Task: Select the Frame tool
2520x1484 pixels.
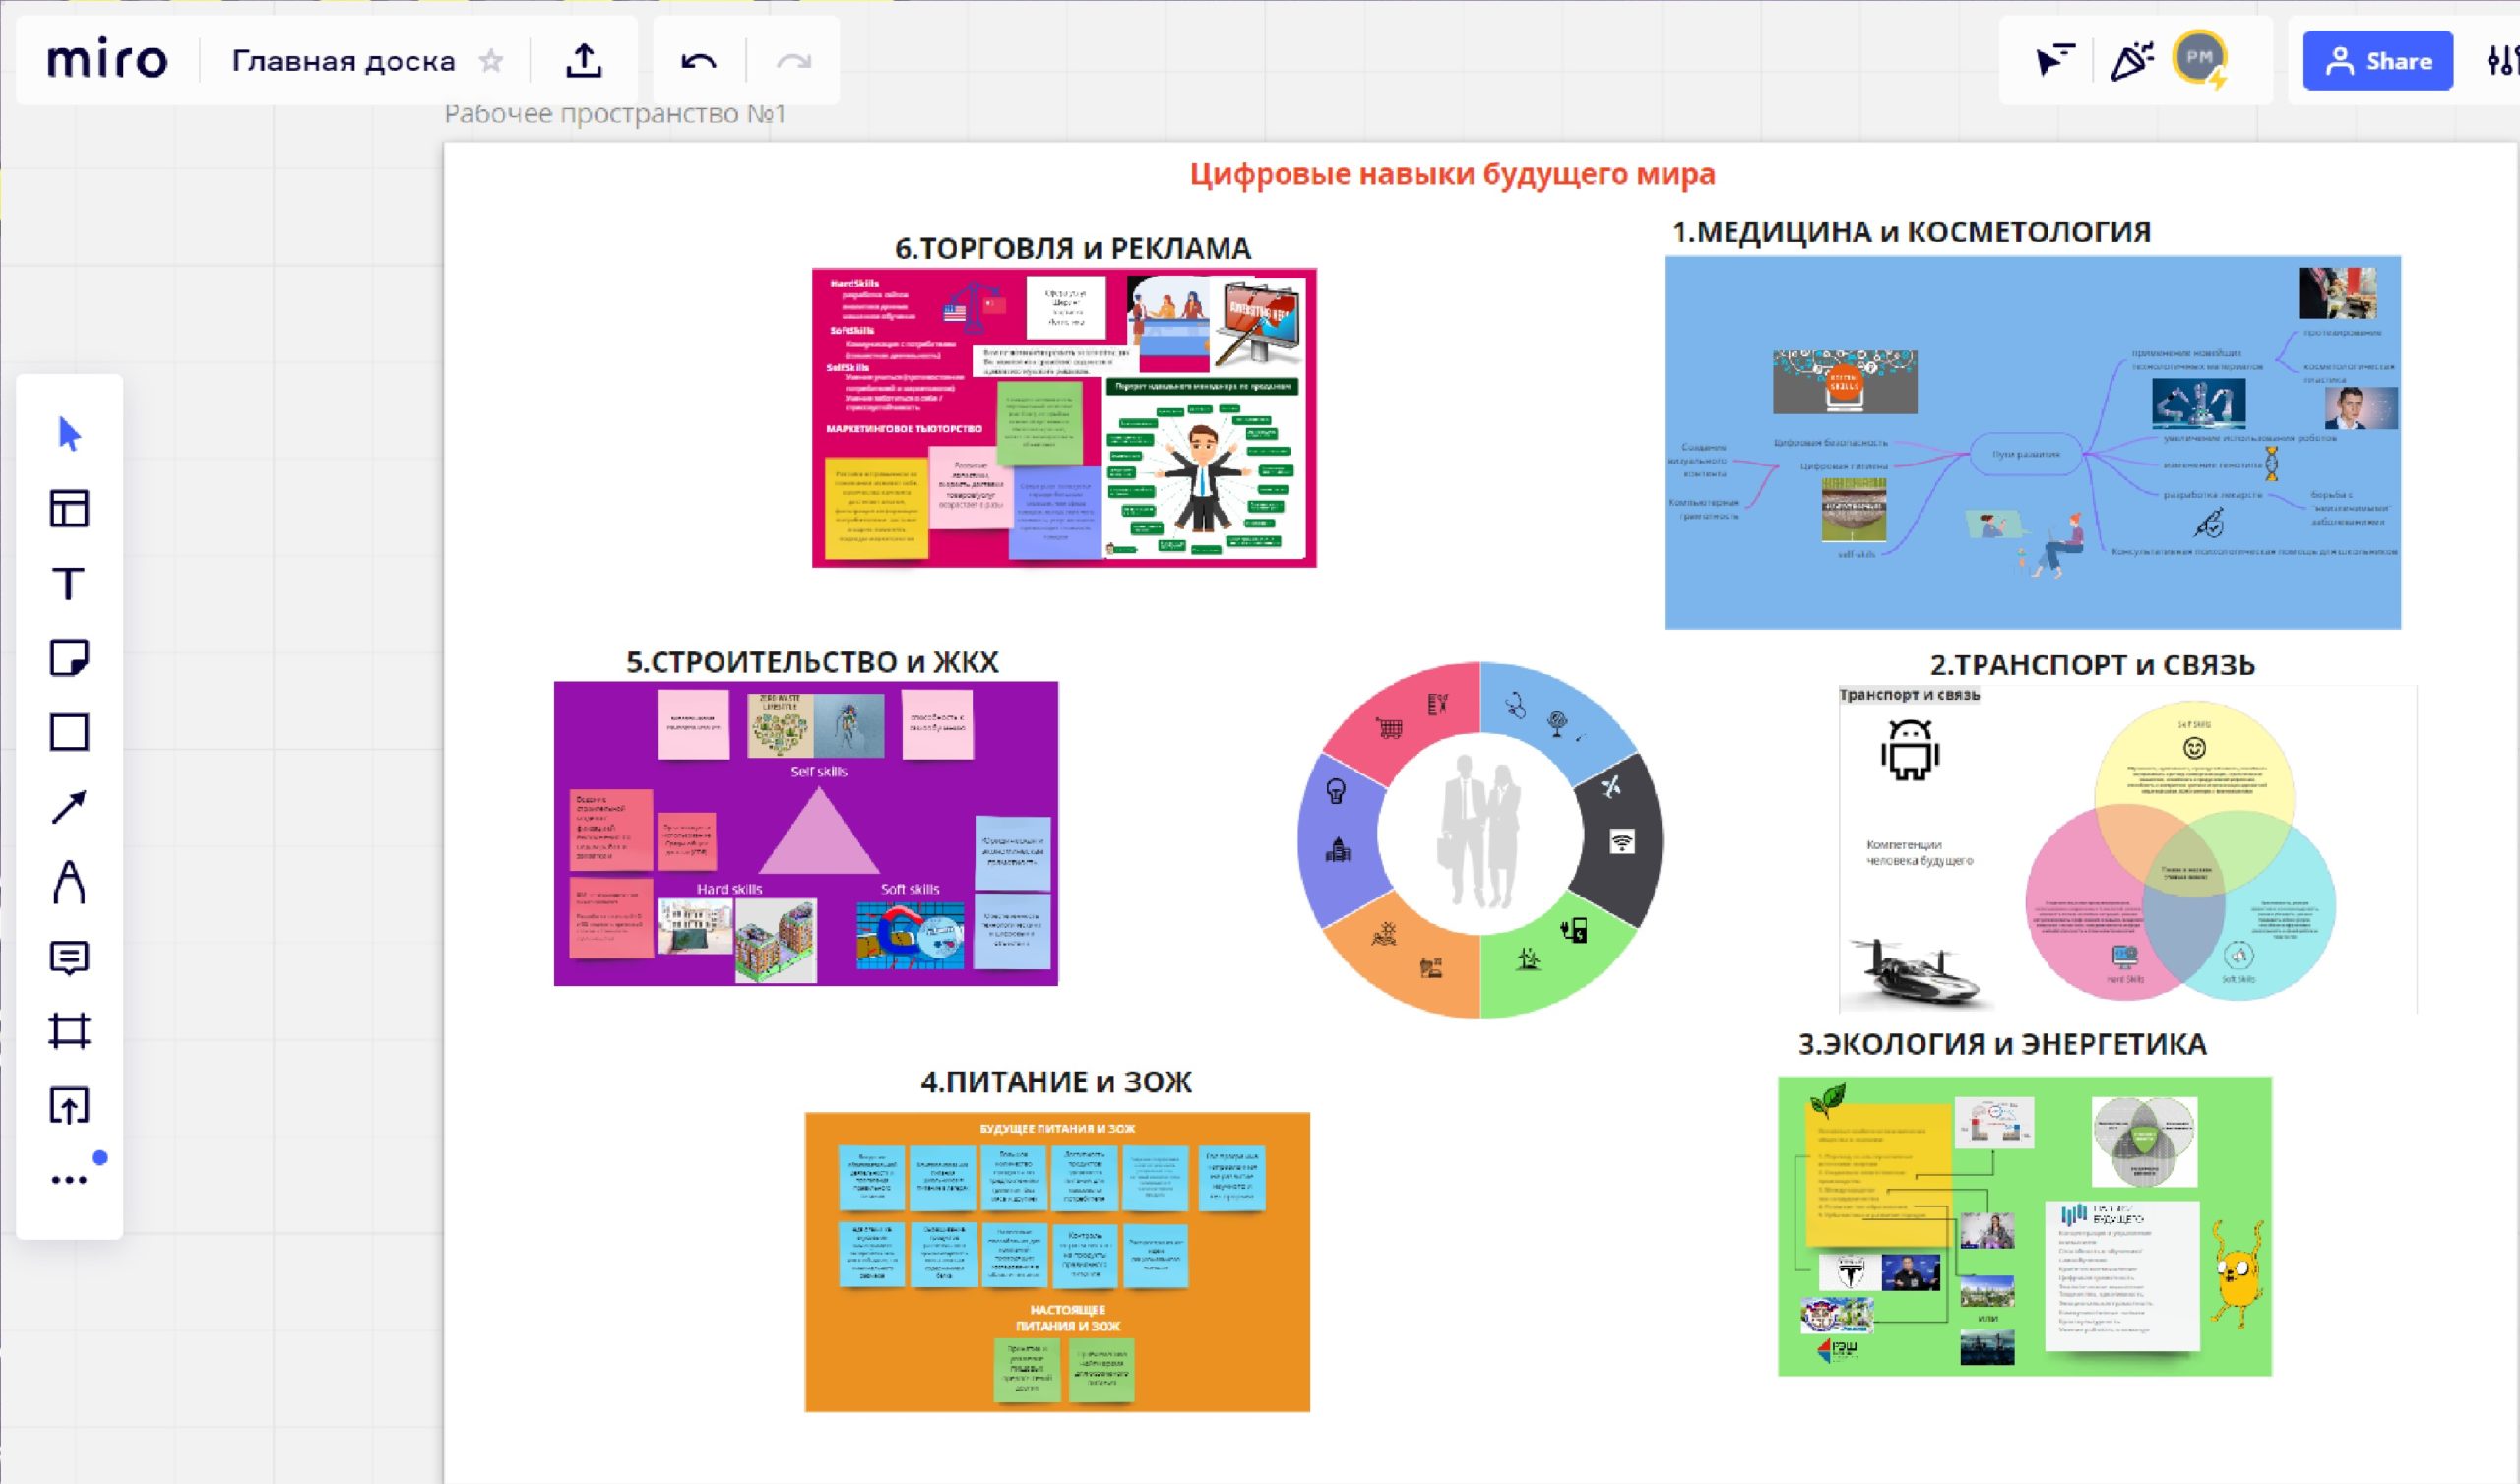Action: click(x=69, y=1031)
